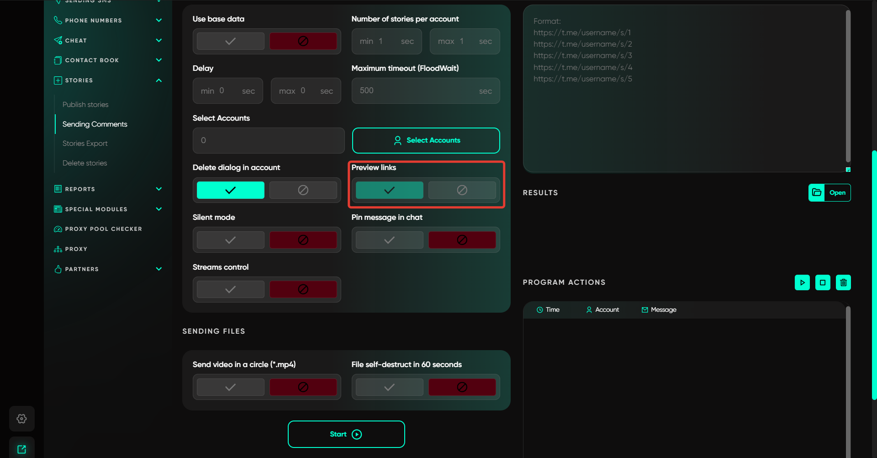
Task: Collapse the Stories sidebar section
Action: [158, 80]
